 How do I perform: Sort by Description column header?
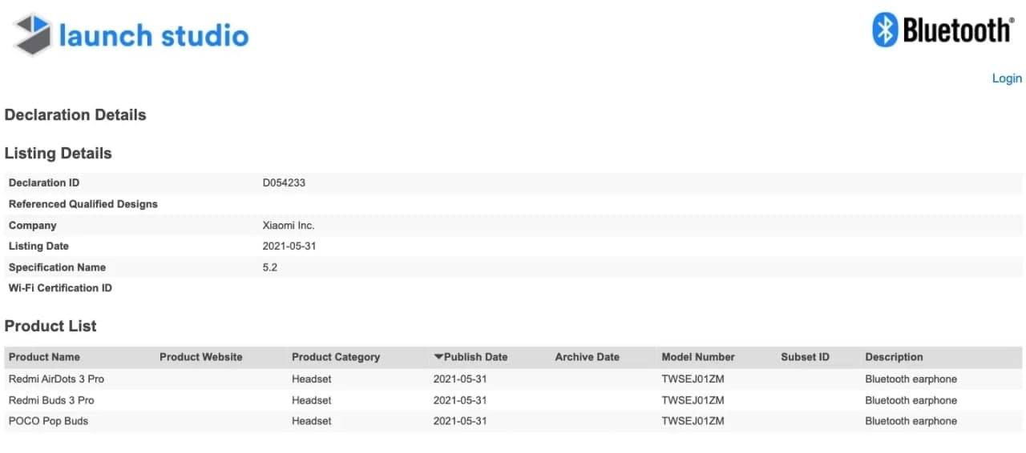point(894,357)
